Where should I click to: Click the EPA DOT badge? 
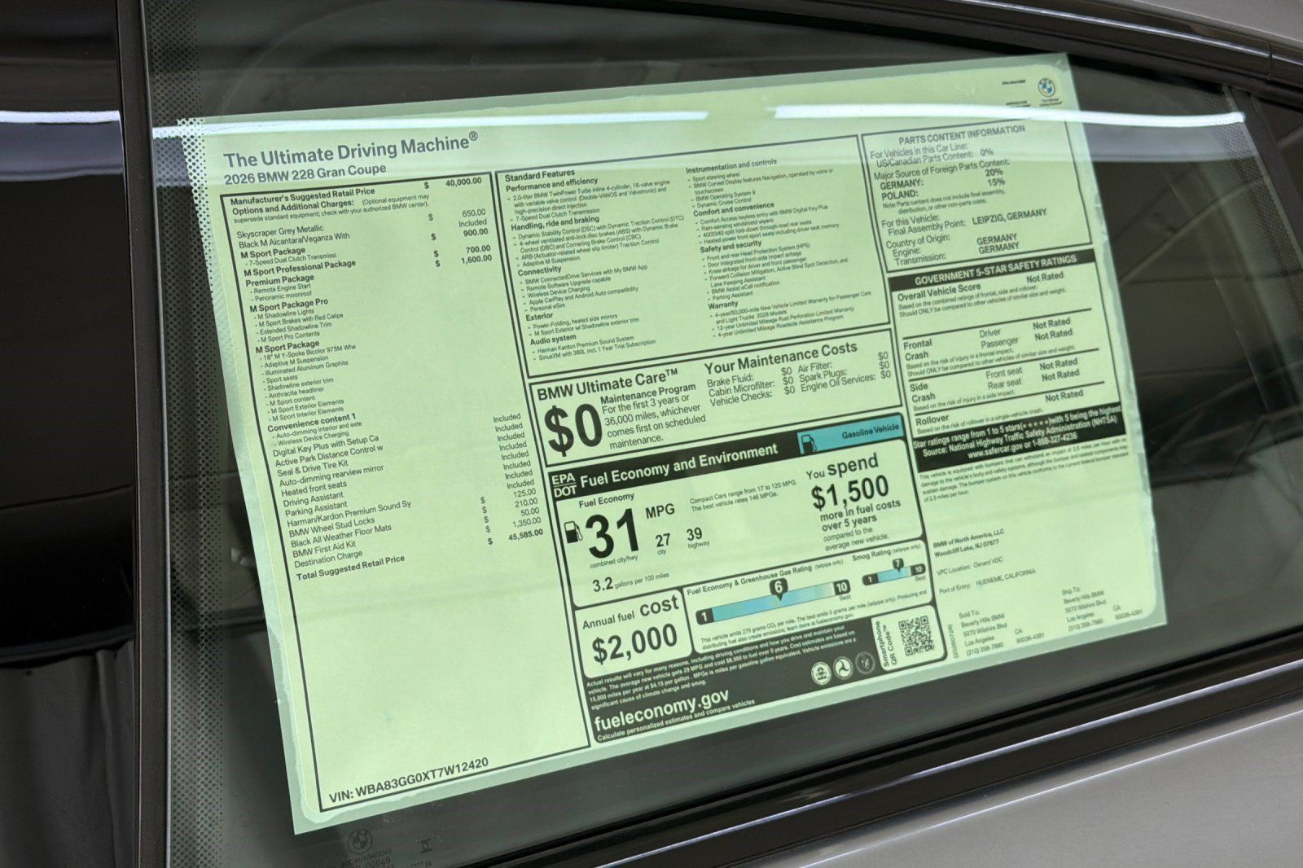[x=563, y=486]
